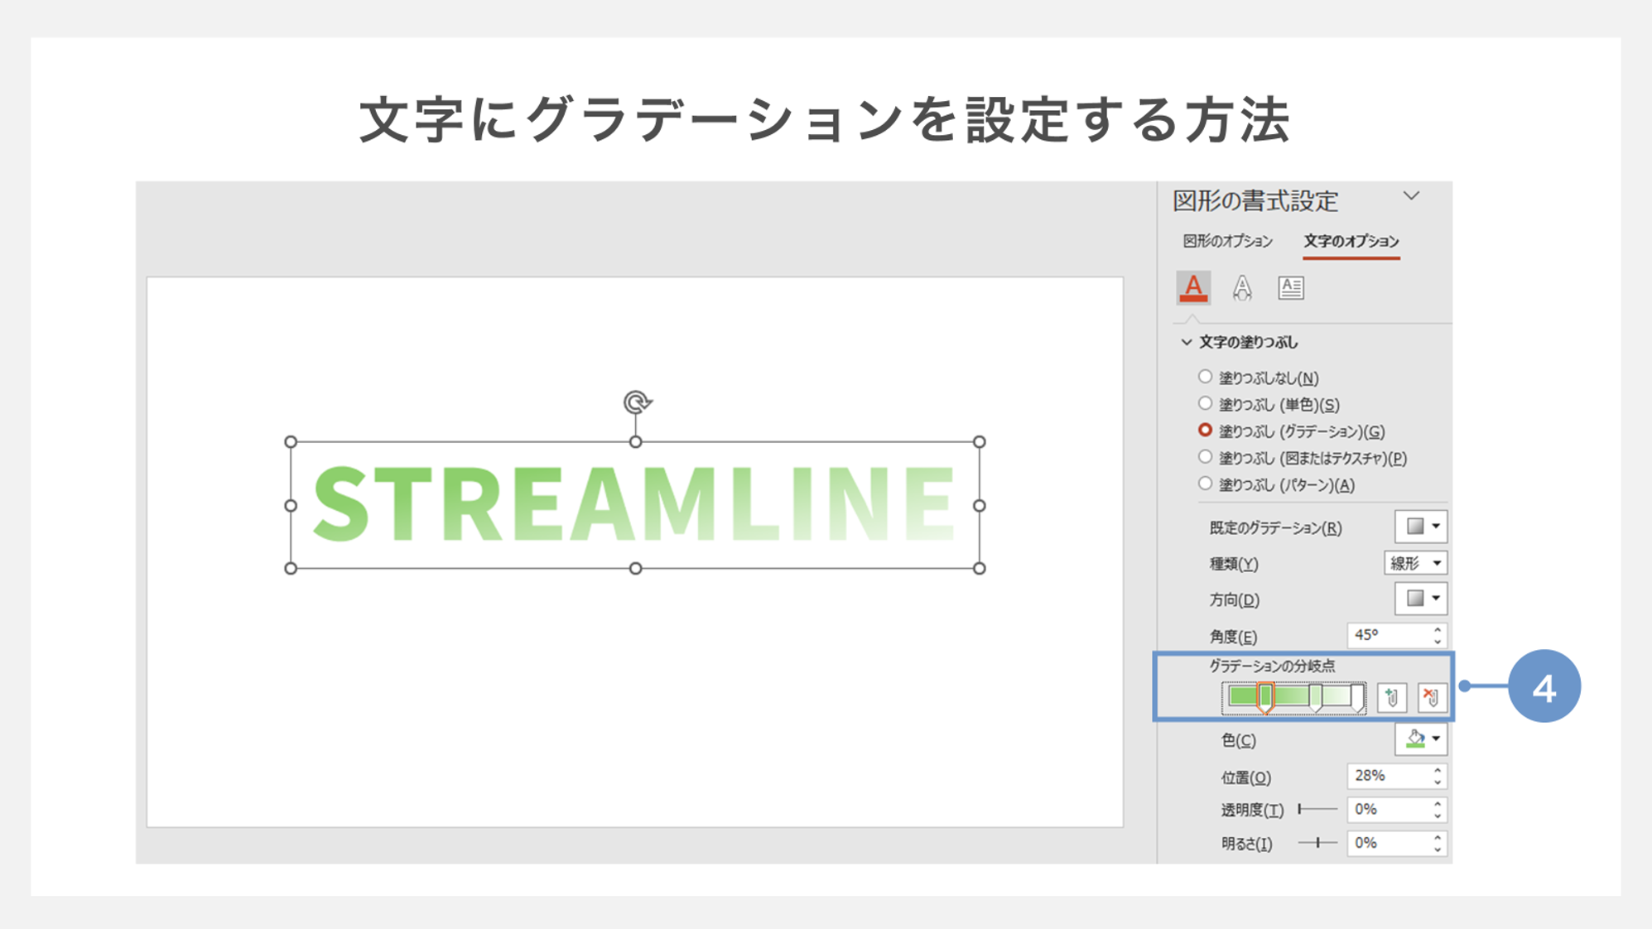Select 塗りつぶし (単色)(S) radio option
This screenshot has width=1652, height=929.
pos(1205,404)
